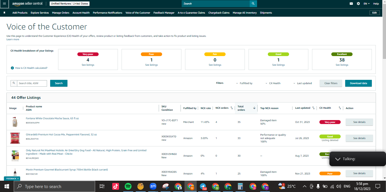Click the Edit button in nav bar
The width and height of the screenshot is (386, 192).
(375, 13)
